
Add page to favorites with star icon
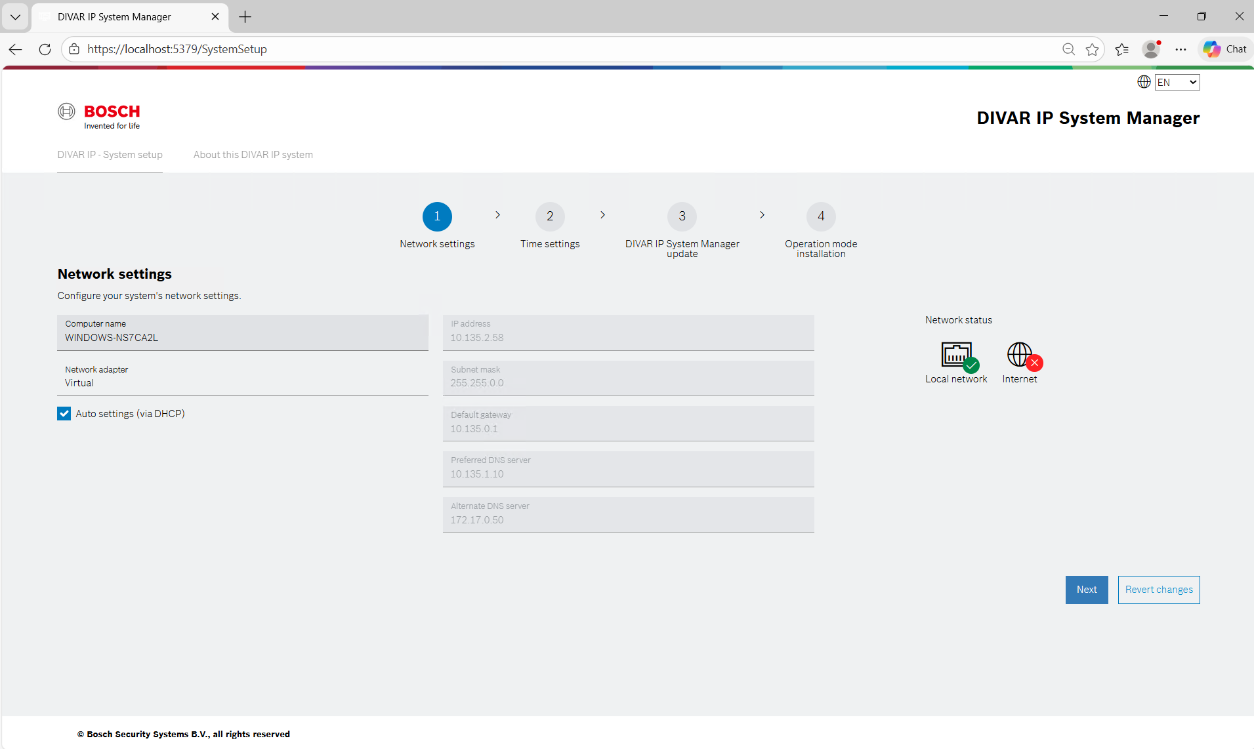(x=1092, y=49)
